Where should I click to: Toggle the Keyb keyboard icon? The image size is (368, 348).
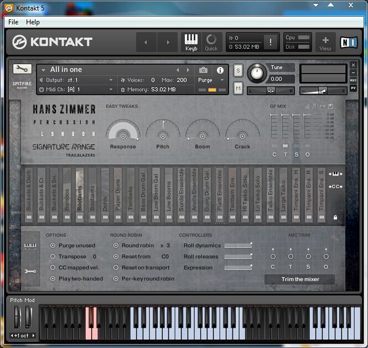(x=191, y=42)
